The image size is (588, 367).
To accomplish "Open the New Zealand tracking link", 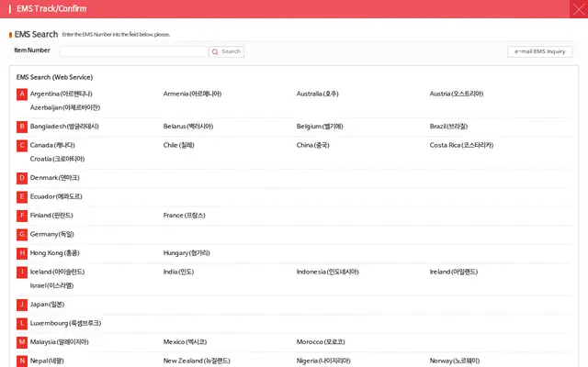I will tap(197, 361).
